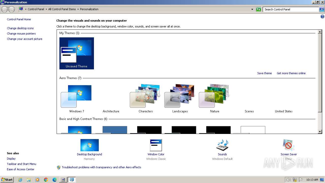This screenshot has height=183, width=325.
Task: Click the taskbar clock
Action: (312, 180)
